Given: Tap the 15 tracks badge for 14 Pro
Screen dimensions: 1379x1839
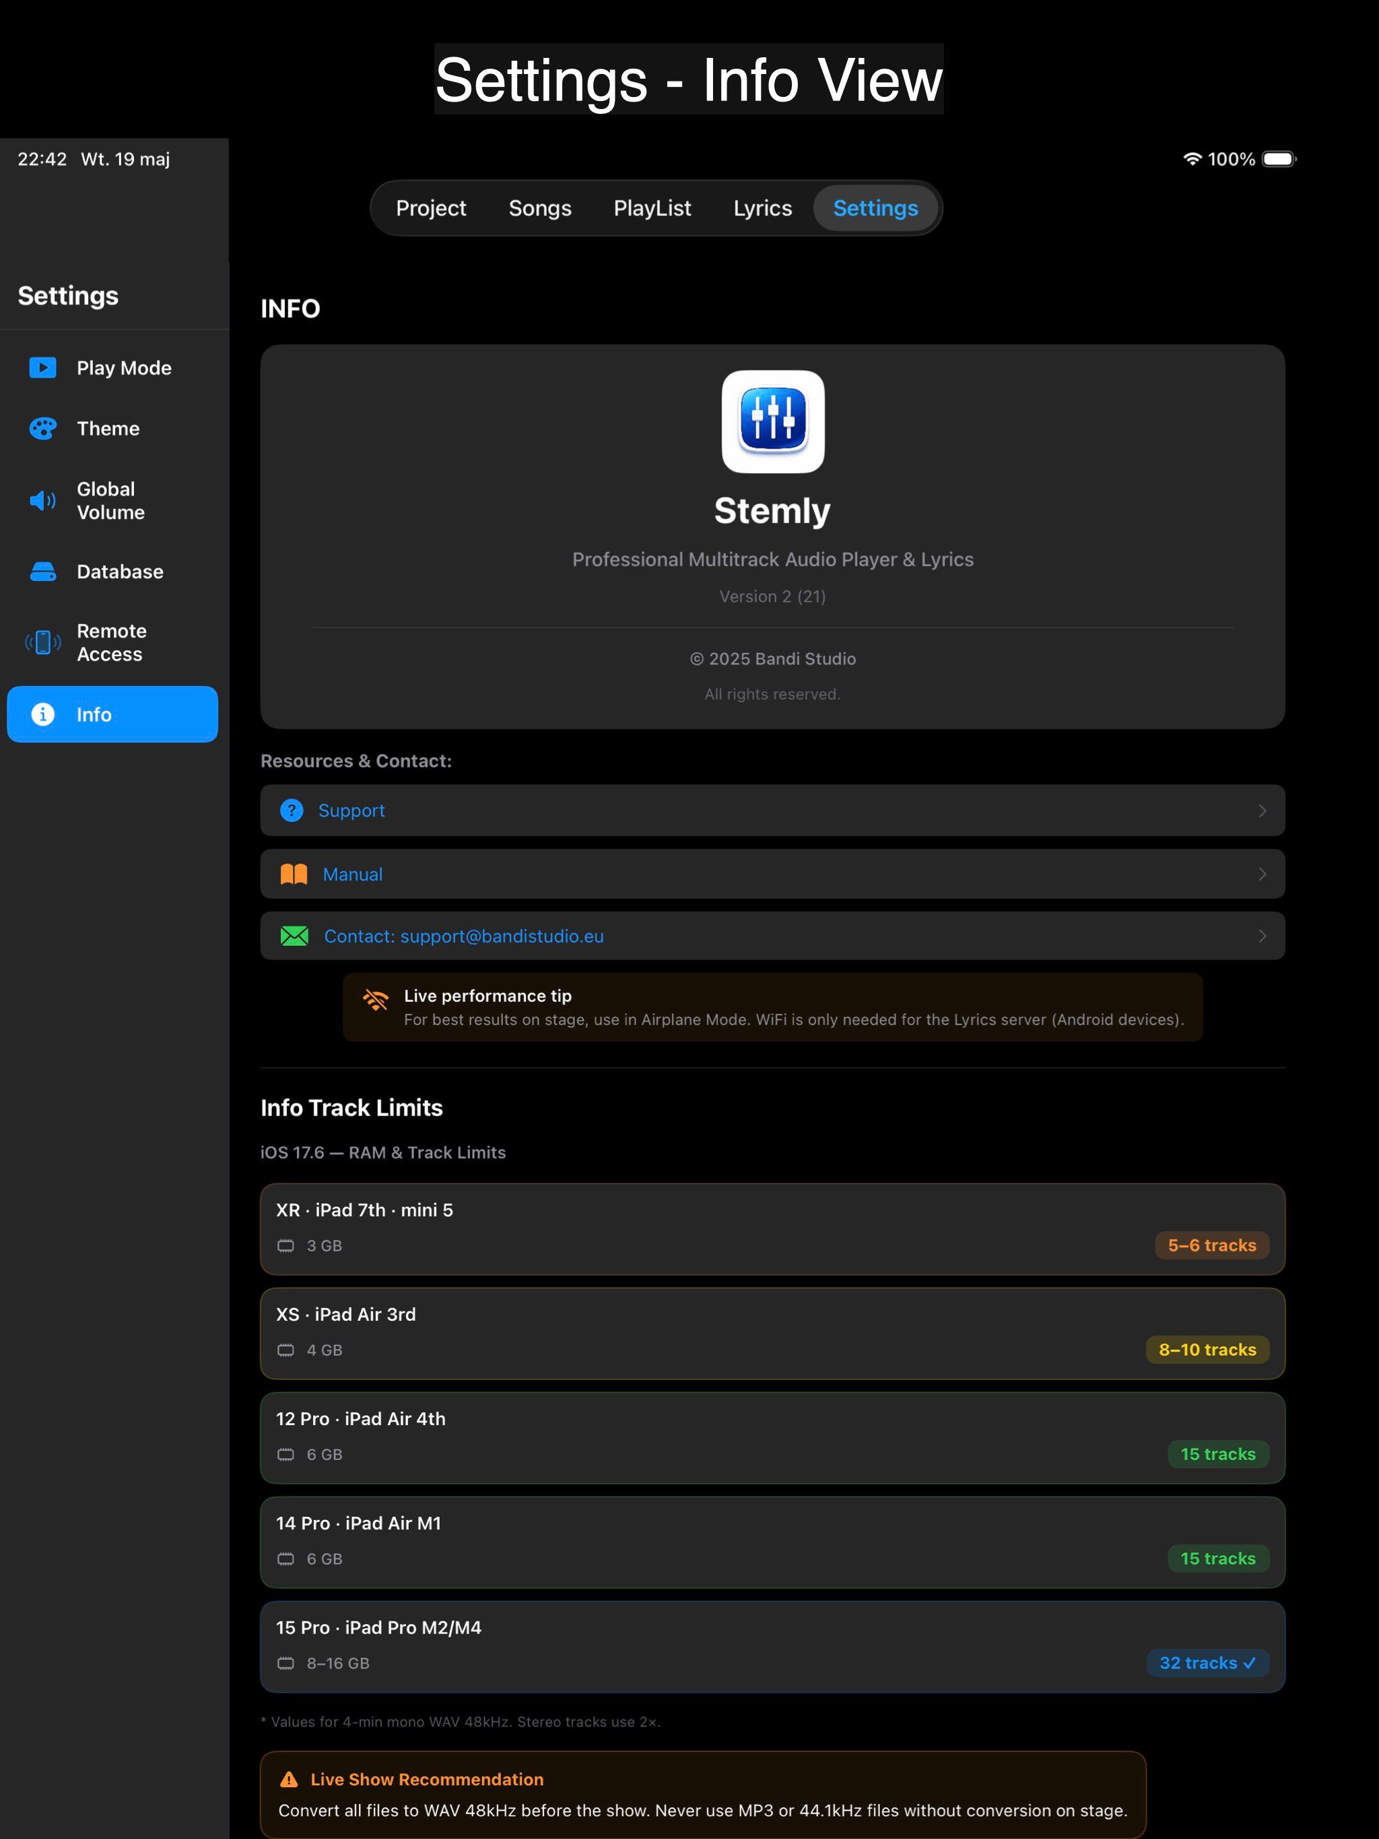Looking at the screenshot, I should tap(1219, 1559).
